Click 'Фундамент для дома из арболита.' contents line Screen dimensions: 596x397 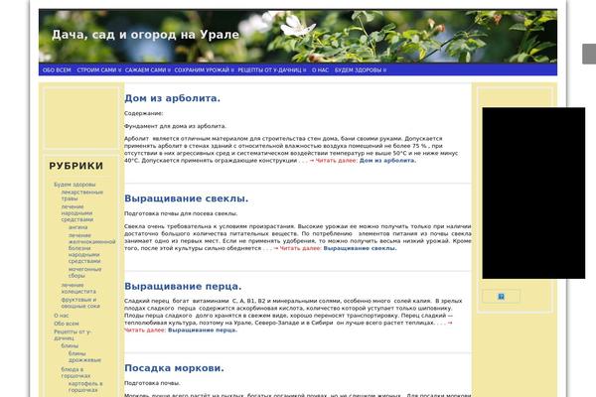[175, 126]
